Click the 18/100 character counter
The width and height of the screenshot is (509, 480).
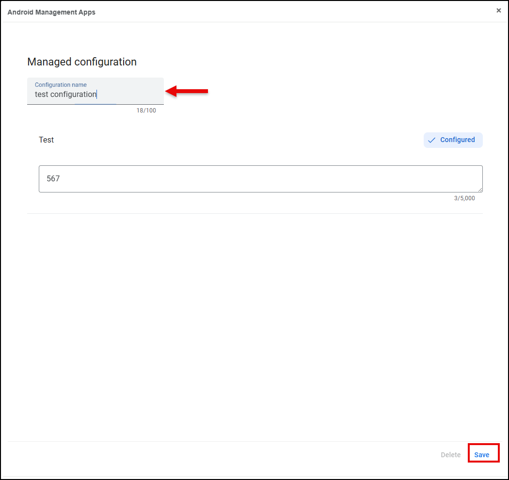146,111
